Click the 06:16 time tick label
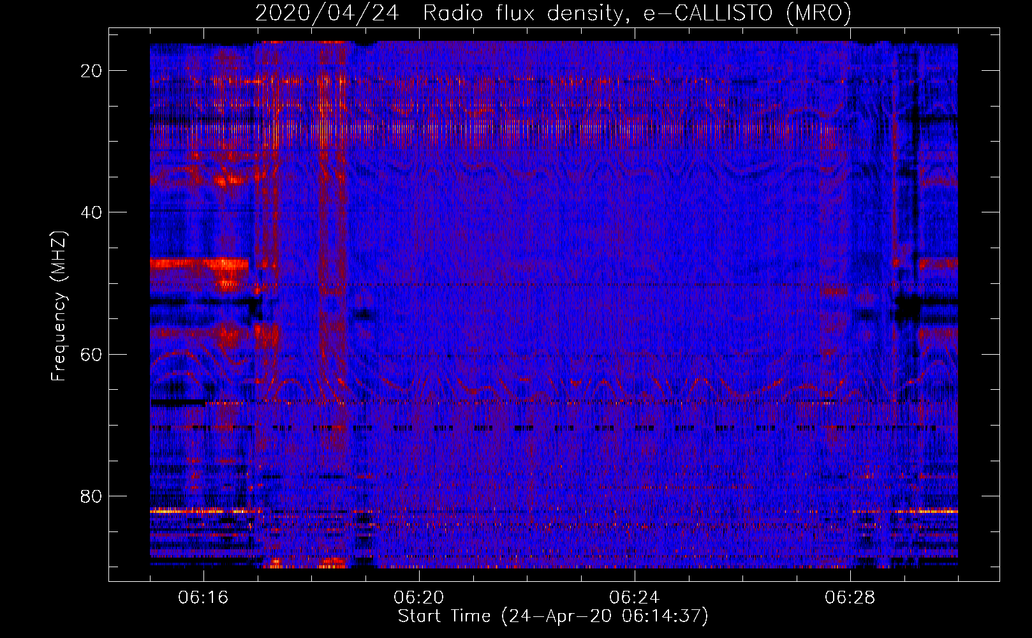This screenshot has height=638, width=1032. click(x=203, y=597)
